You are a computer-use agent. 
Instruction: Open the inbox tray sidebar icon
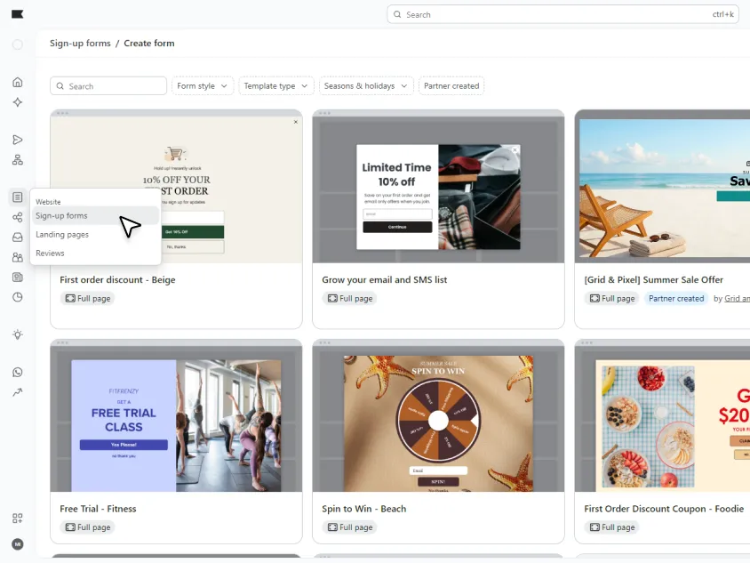click(x=18, y=237)
